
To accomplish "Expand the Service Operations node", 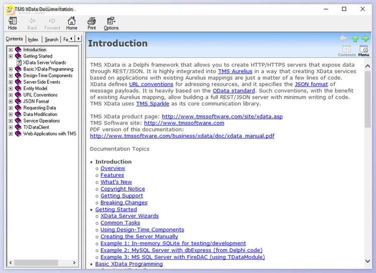I will pyautogui.click(x=11, y=121).
